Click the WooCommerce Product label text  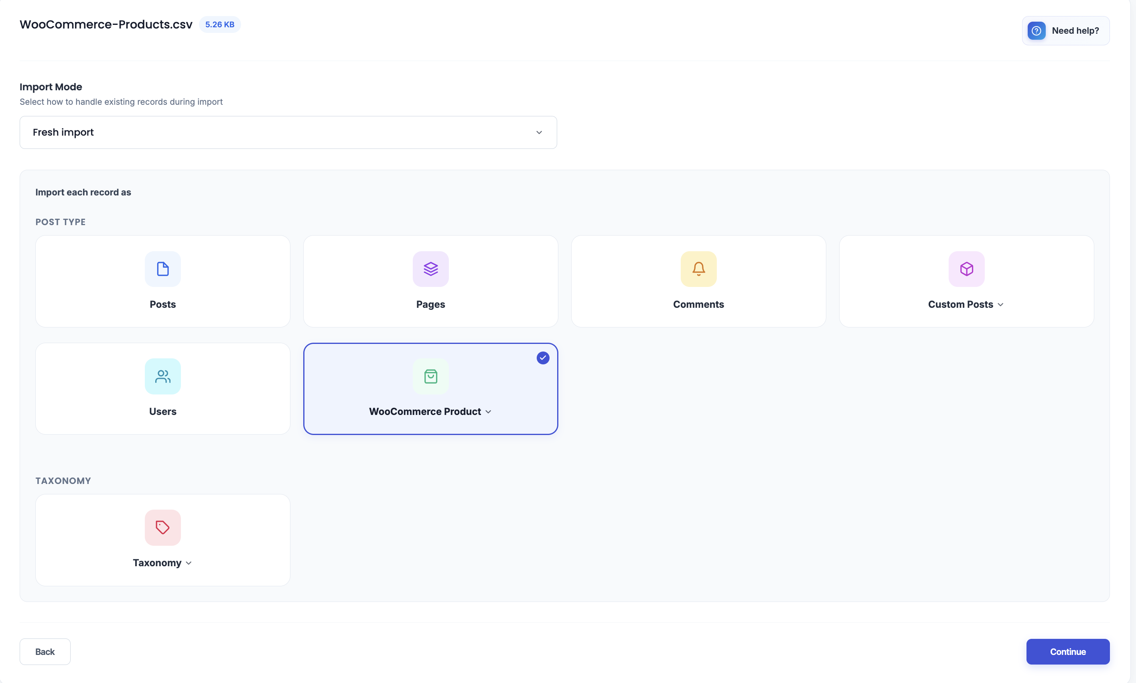(425, 412)
